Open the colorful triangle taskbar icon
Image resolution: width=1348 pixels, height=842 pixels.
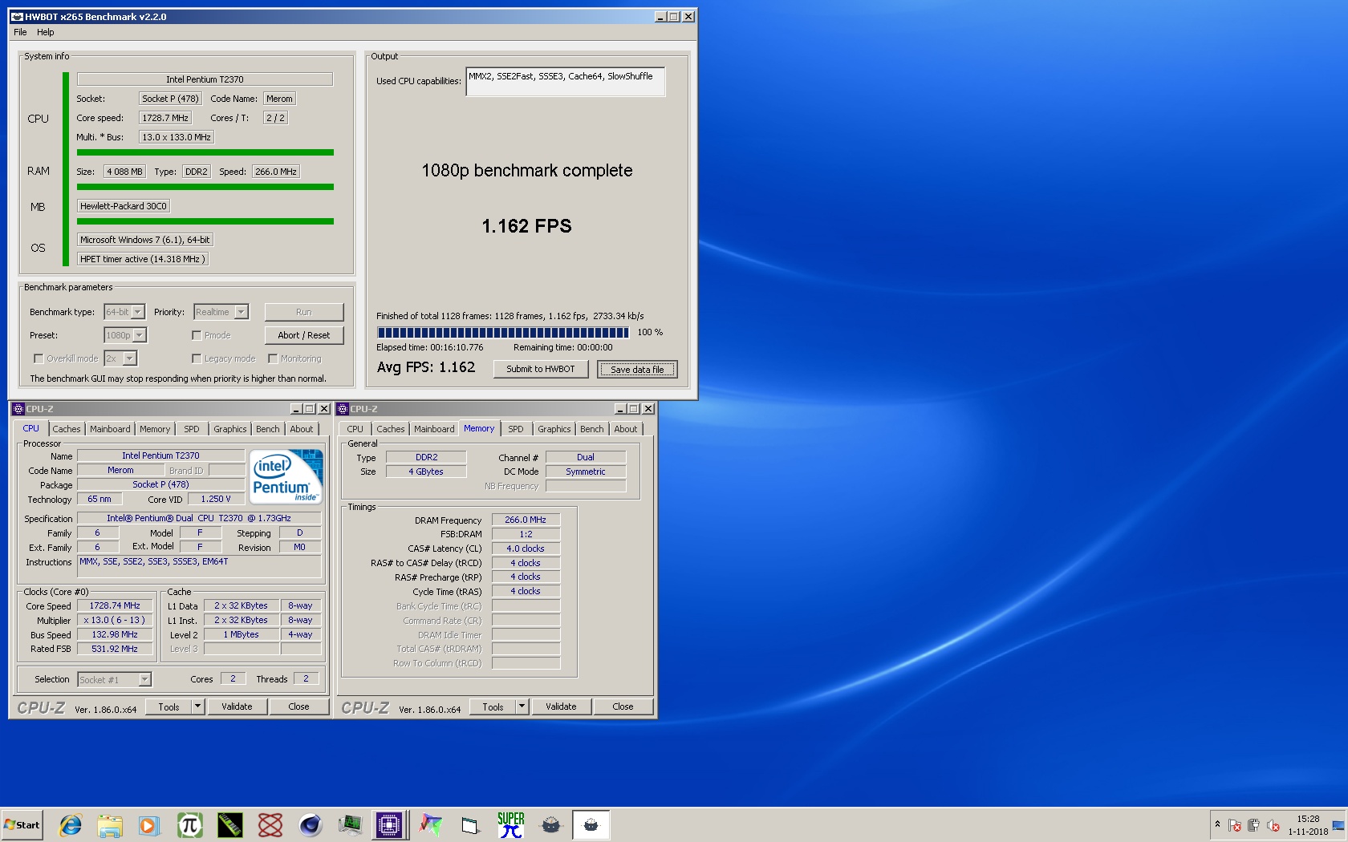(430, 824)
